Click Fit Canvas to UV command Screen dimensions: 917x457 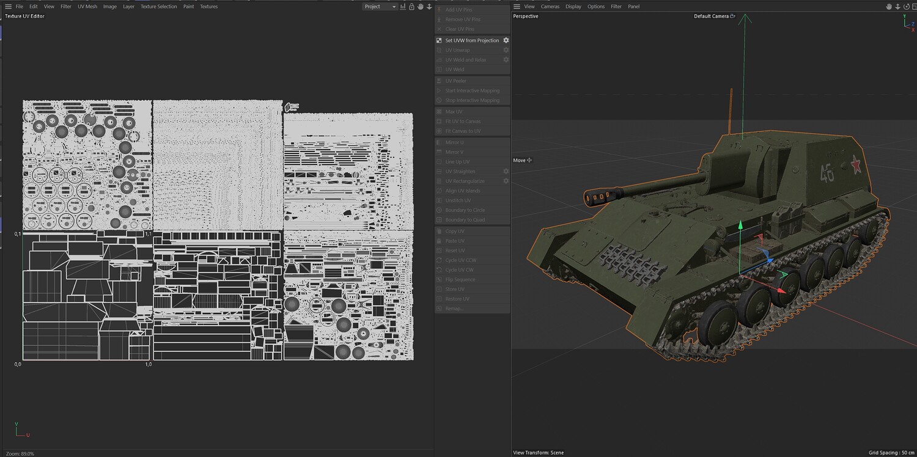(472, 131)
